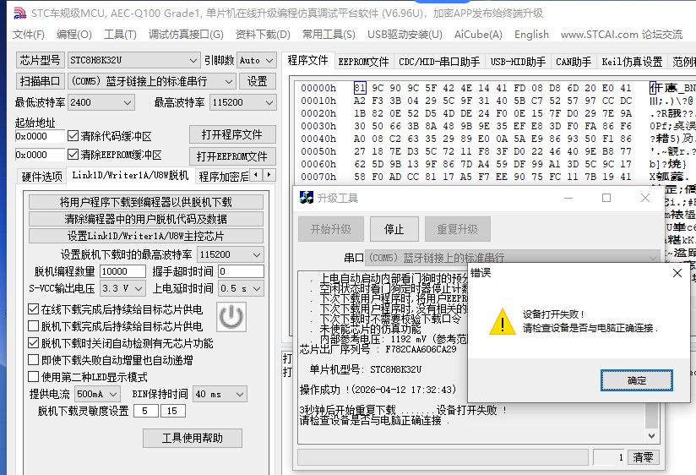
Task: Open the 工具(T) menu
Action: tap(120, 35)
